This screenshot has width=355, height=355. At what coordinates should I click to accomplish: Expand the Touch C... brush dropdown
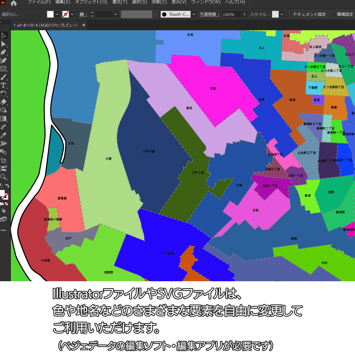pyautogui.click(x=194, y=14)
